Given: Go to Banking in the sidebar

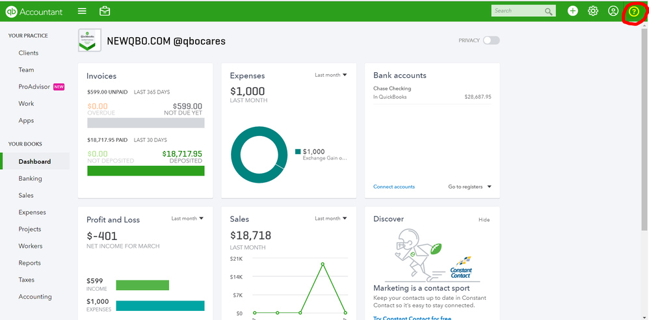Looking at the screenshot, I should (x=30, y=178).
